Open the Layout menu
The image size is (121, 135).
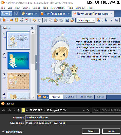(x=36, y=8)
